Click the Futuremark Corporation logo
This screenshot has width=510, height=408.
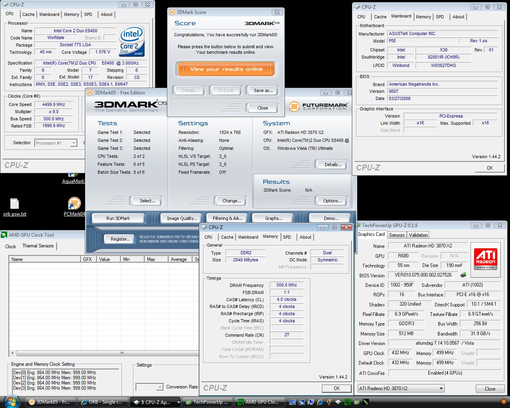click(x=318, y=106)
